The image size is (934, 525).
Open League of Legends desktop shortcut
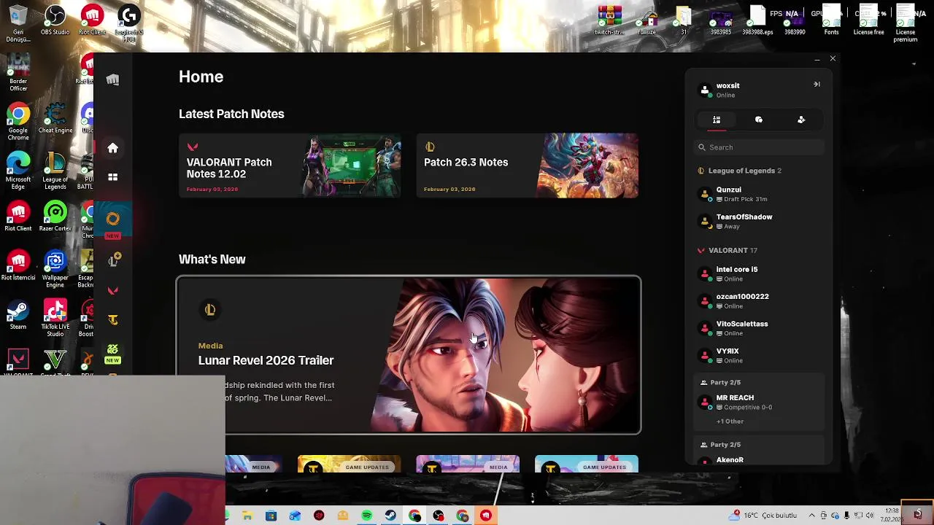55,171
